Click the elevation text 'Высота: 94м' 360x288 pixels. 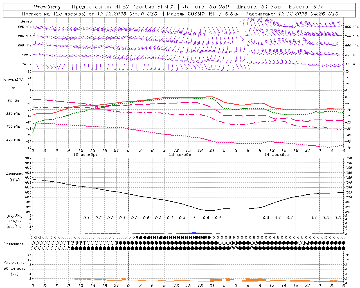pyautogui.click(x=306, y=7)
